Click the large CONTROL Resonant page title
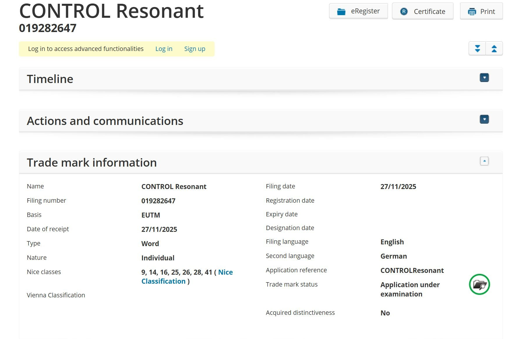The image size is (521, 339). tap(111, 12)
